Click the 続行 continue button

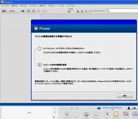[125, 96]
